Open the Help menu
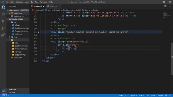Image resolution: width=173 pixels, height=97 pixels. coord(51,2)
